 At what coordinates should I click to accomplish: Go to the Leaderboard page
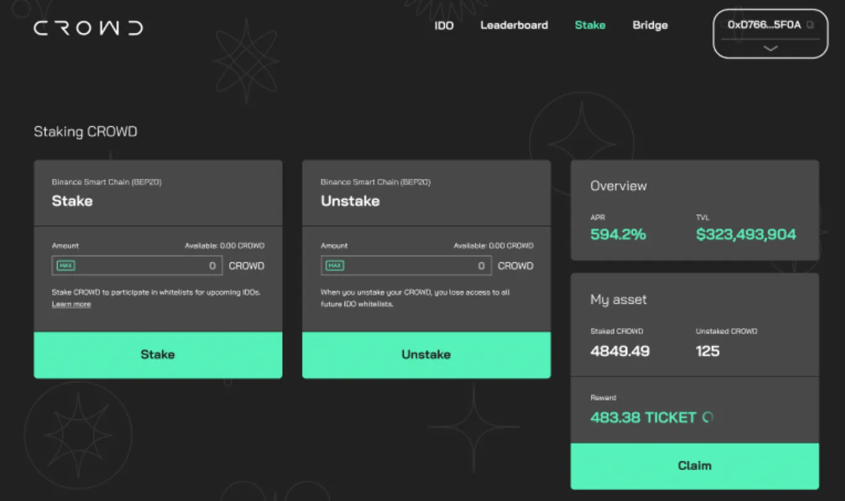[x=514, y=25]
